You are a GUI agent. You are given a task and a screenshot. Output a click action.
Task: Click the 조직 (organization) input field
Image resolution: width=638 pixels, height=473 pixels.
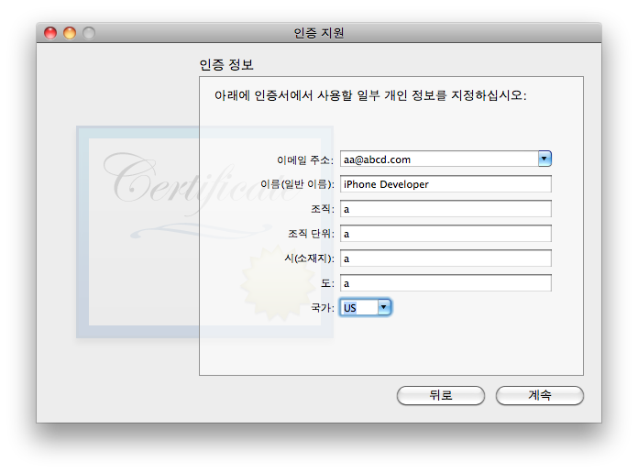pyautogui.click(x=445, y=209)
